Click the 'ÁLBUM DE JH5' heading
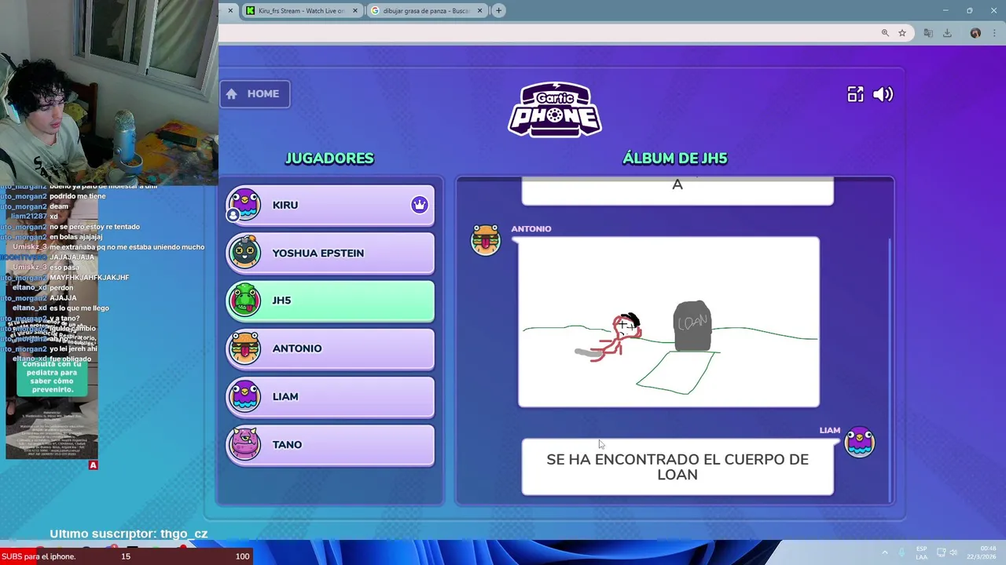 [x=675, y=159]
